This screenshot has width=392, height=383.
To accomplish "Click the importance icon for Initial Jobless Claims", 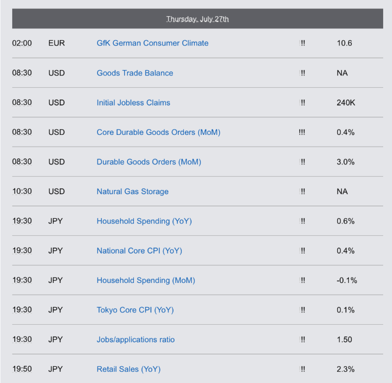I will 302,102.
